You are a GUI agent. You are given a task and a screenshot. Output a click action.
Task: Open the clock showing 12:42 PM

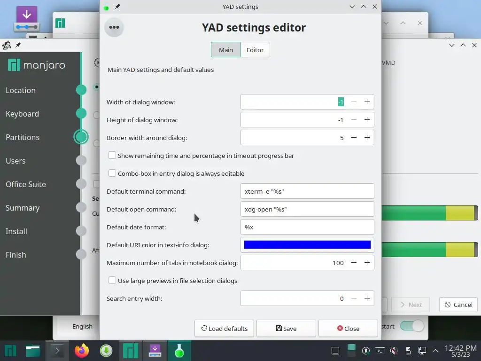[x=460, y=351]
